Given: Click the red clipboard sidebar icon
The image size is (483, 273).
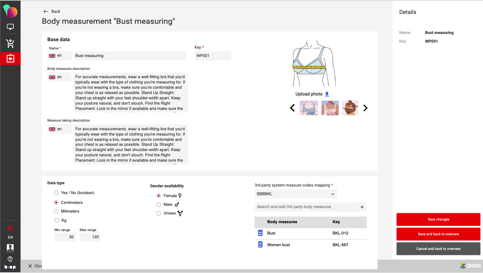Looking at the screenshot, I should [x=10, y=59].
